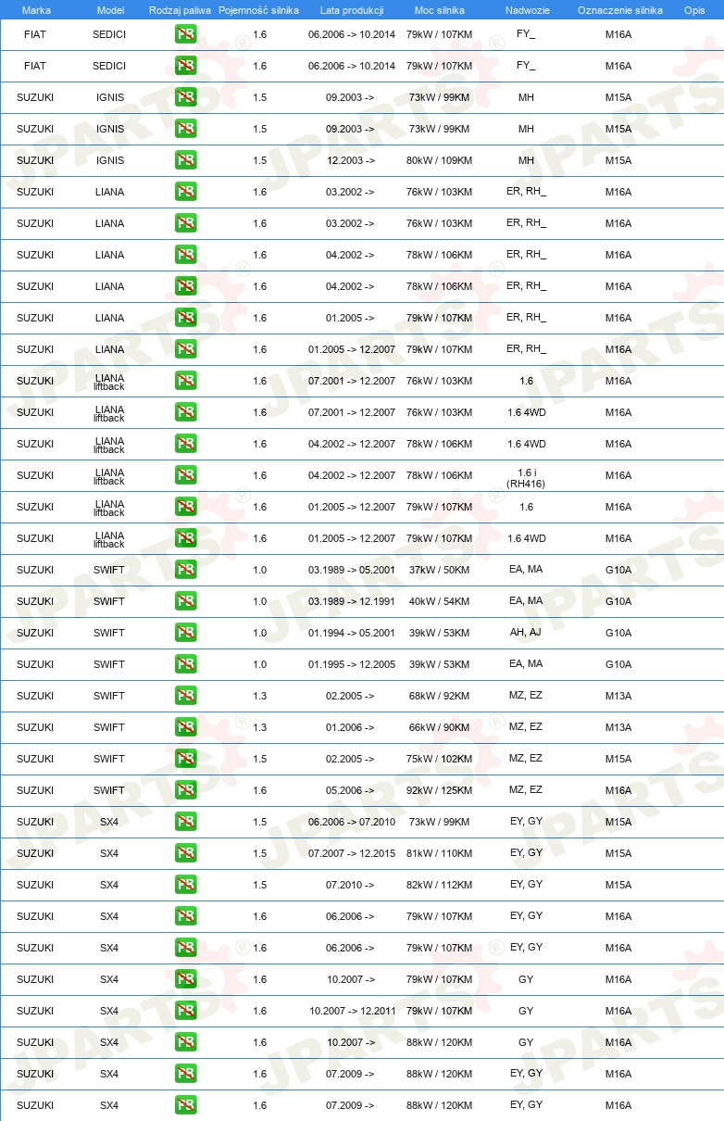The width and height of the screenshot is (724, 1121).
Task: Click the 75kW / 102KM SWIFT power value
Action: coord(440,759)
